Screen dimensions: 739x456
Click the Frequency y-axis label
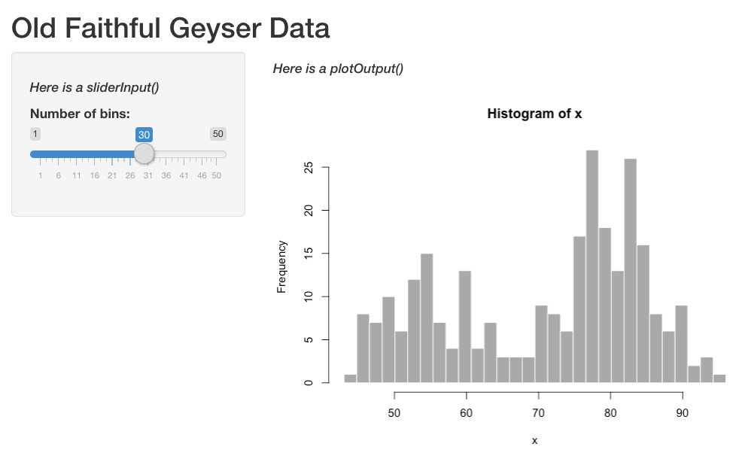pos(281,266)
